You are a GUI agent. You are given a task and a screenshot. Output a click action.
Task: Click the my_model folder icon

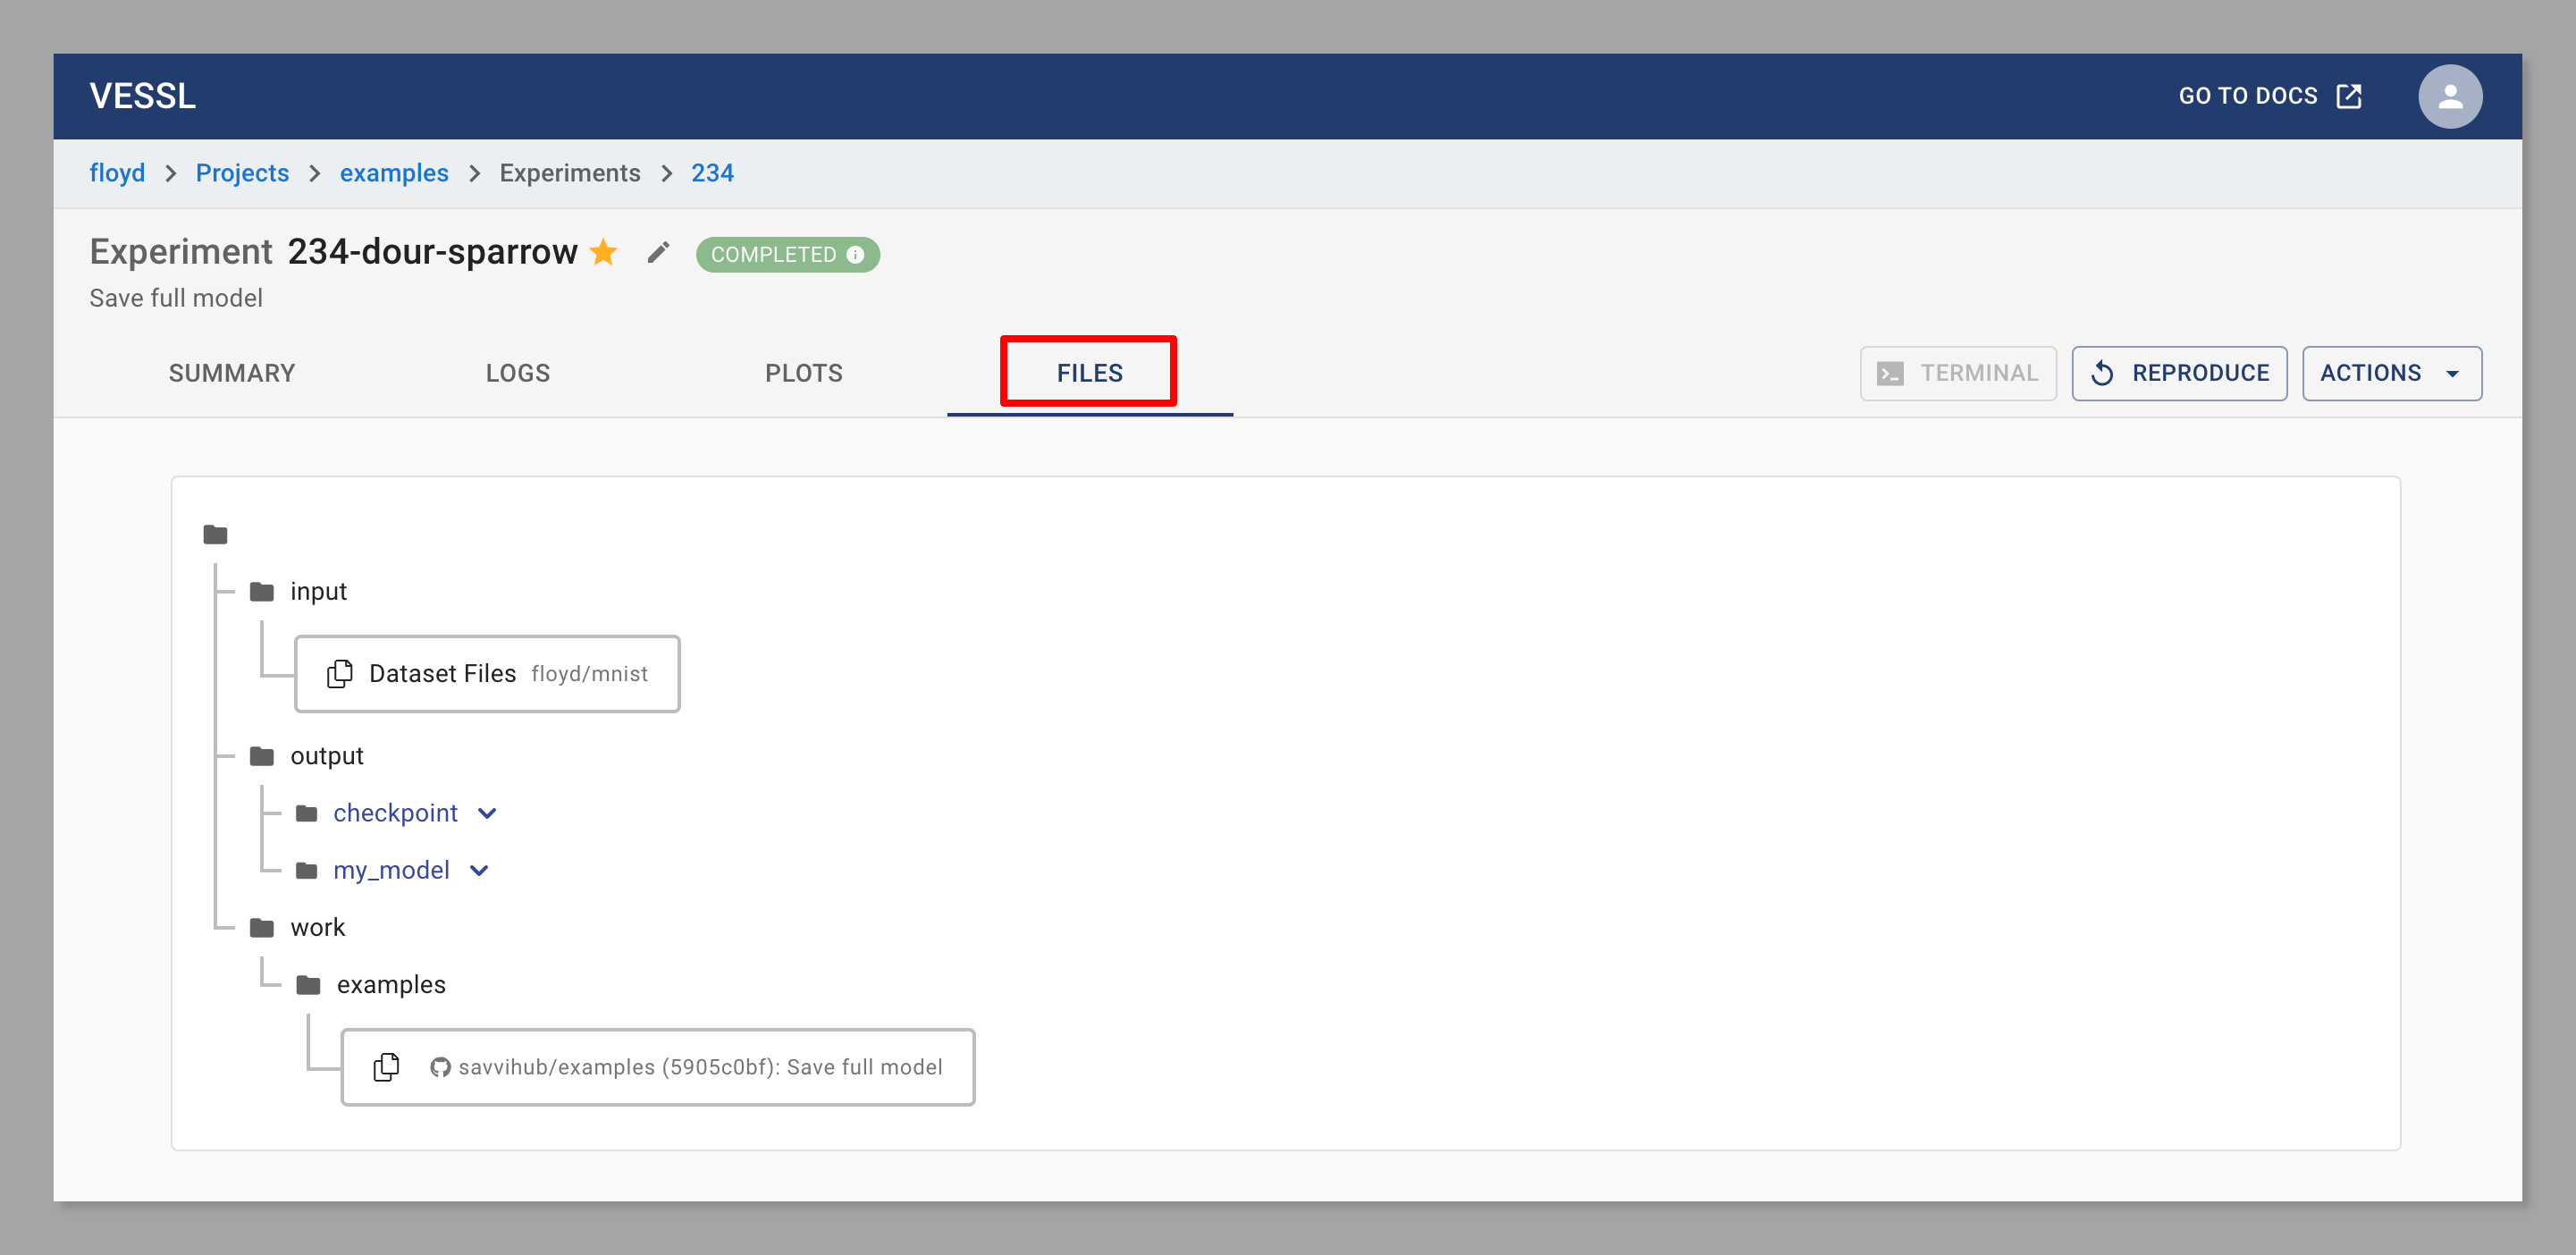pyautogui.click(x=307, y=870)
